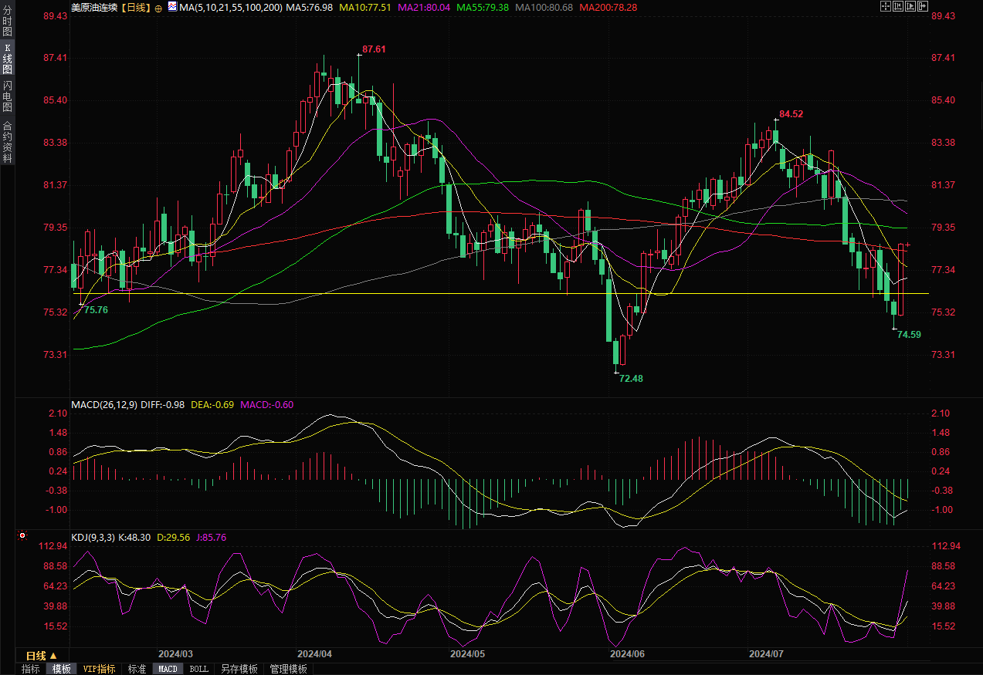The image size is (983, 675).
Task: Toggle the BOLL indicator template
Action: tap(198, 669)
